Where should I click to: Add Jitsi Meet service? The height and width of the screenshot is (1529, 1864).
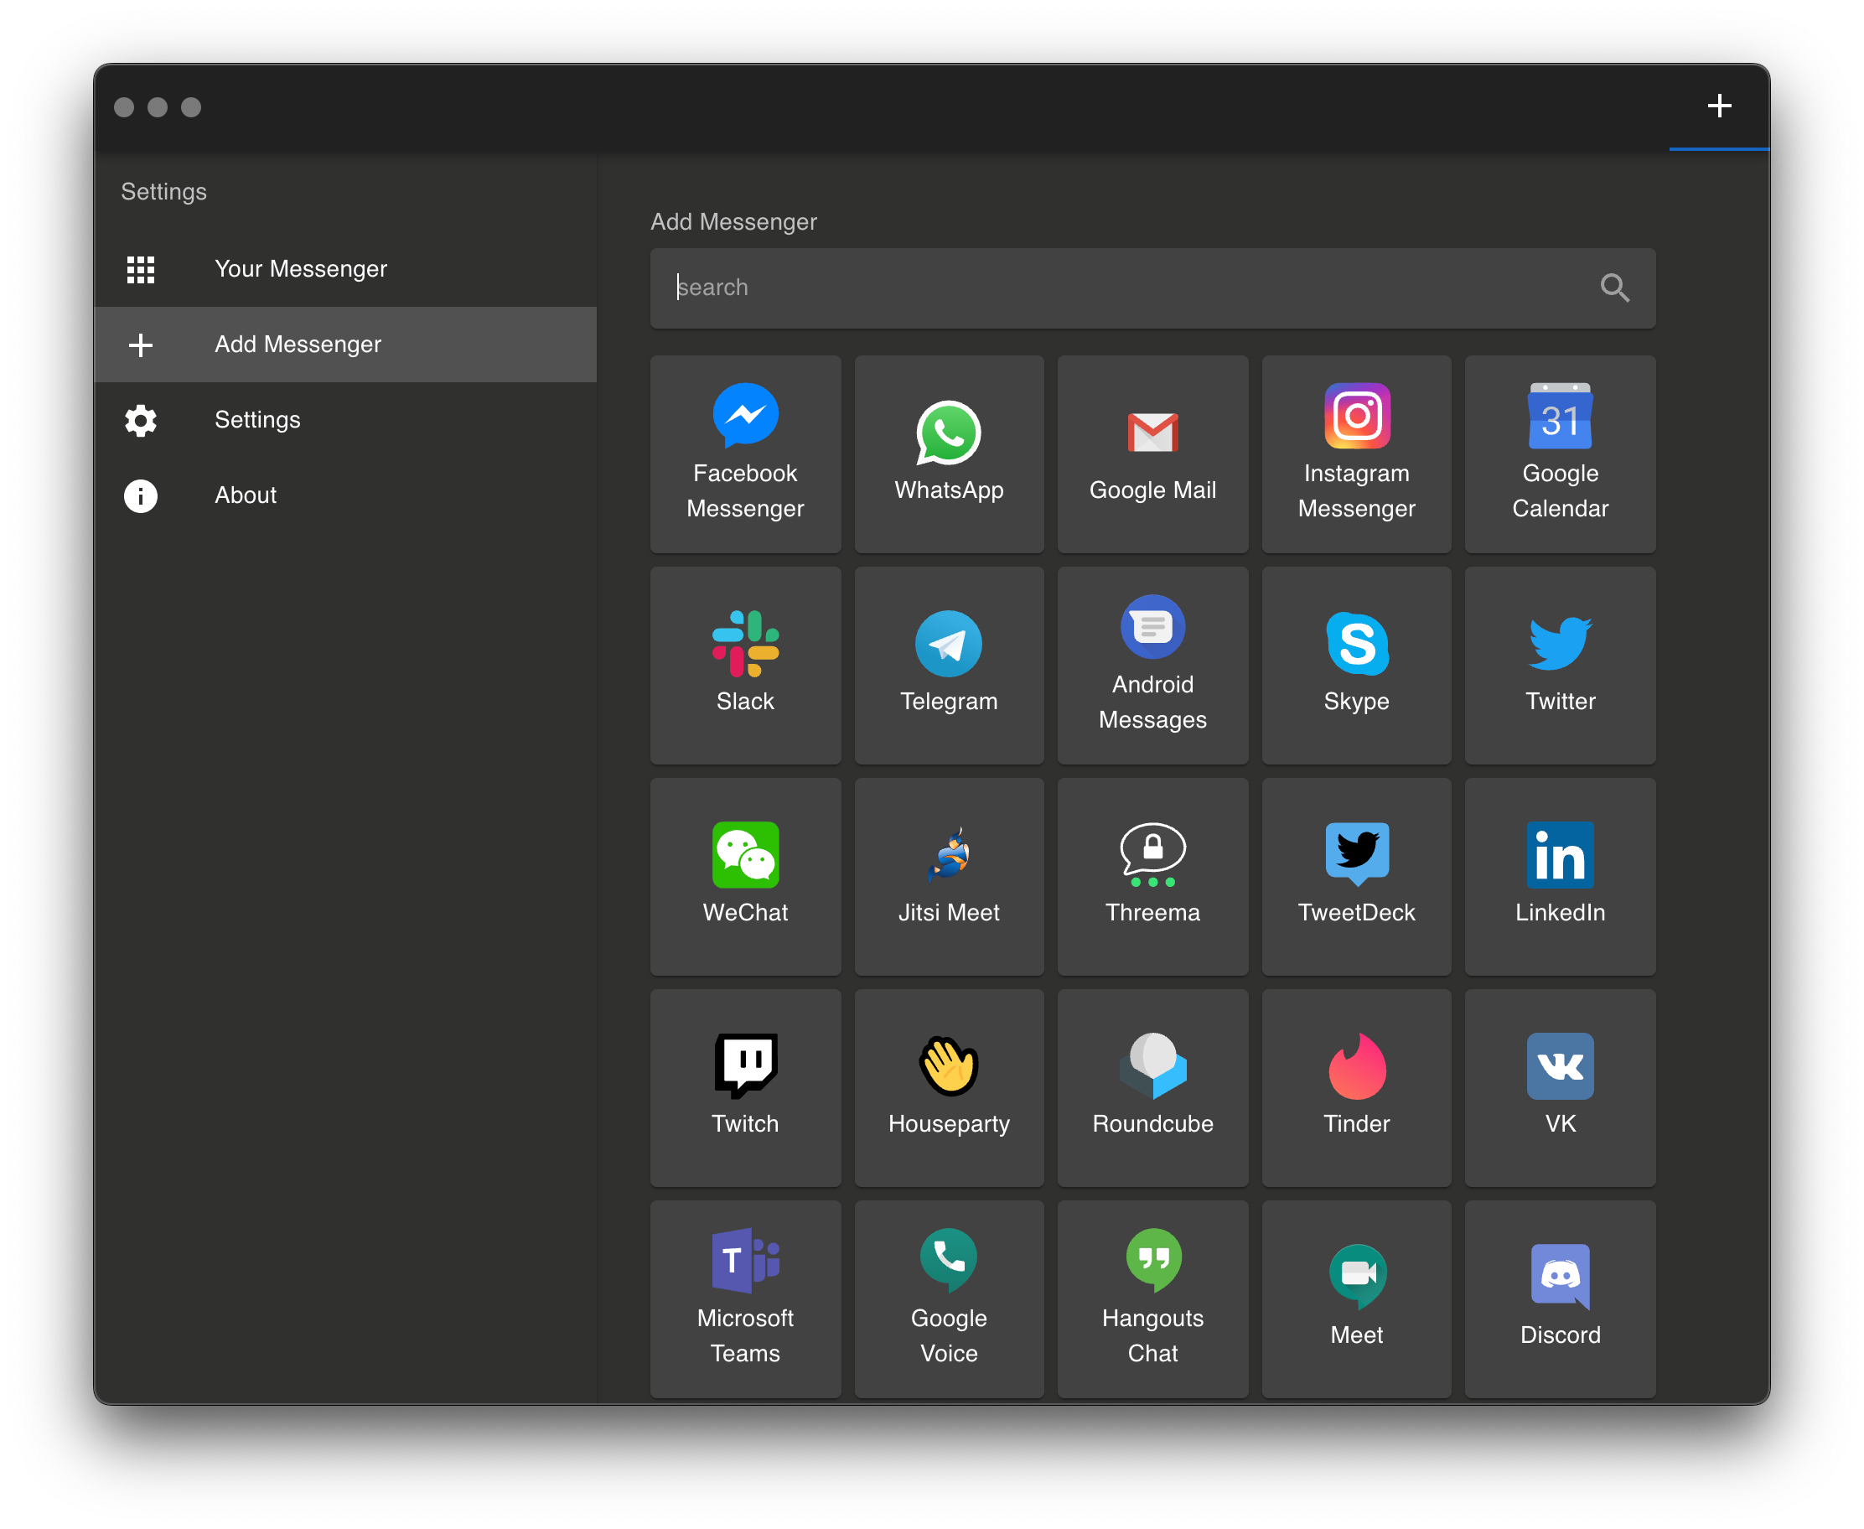click(x=948, y=876)
